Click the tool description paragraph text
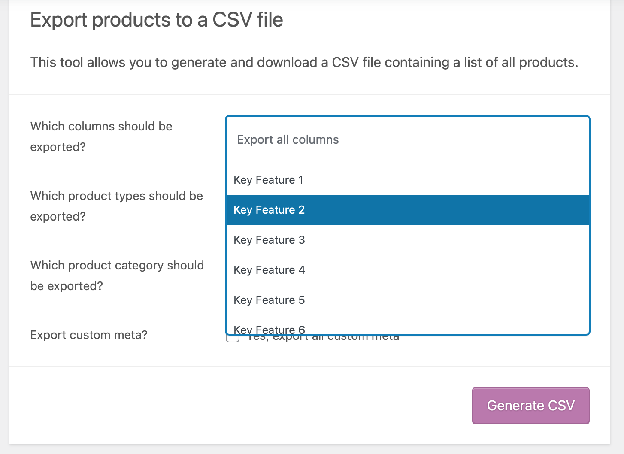This screenshot has width=624, height=454. pos(304,63)
